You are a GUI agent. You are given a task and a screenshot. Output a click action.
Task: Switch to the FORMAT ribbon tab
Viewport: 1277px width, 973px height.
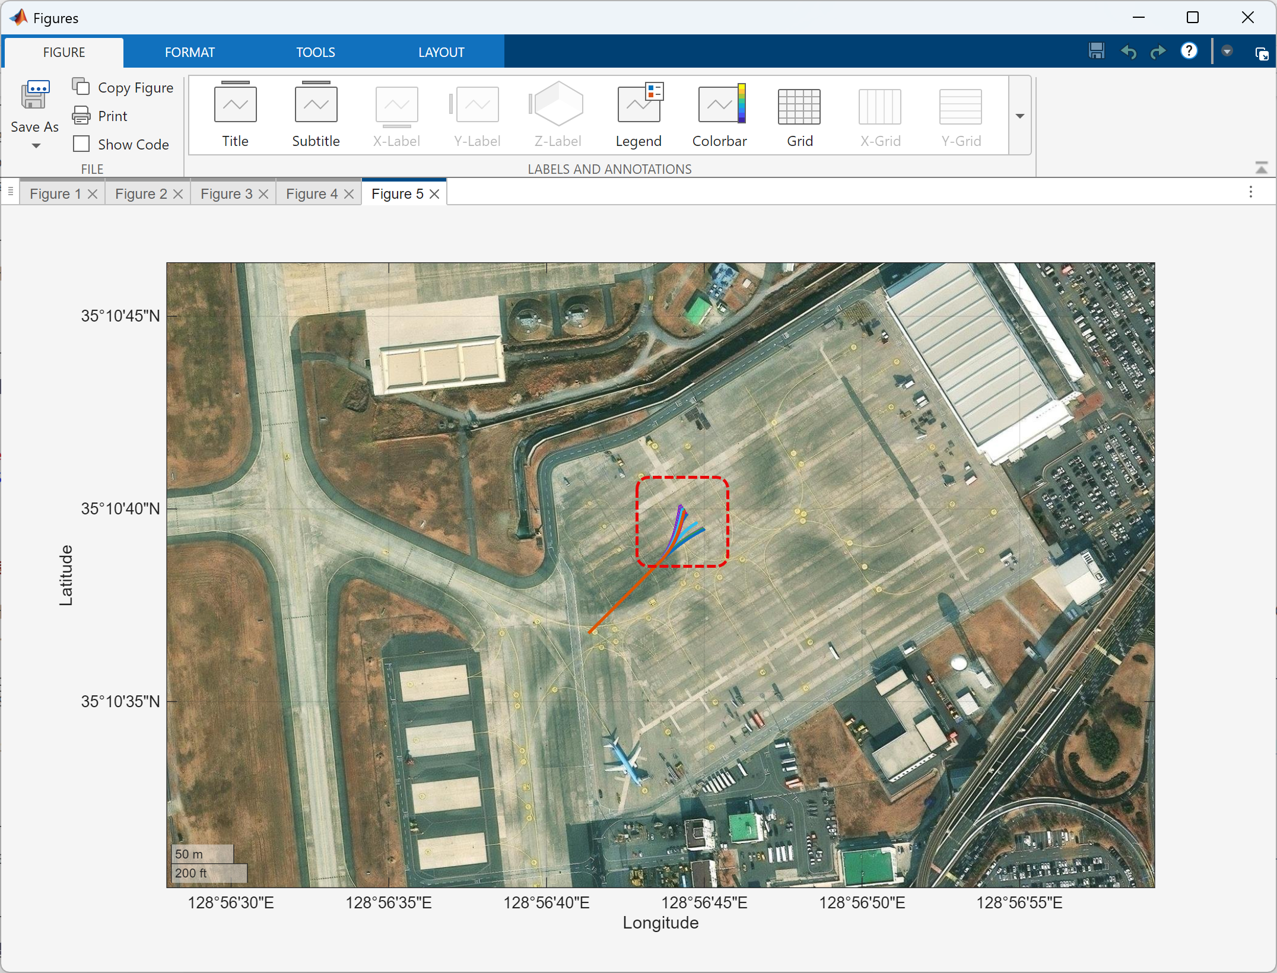(x=190, y=52)
